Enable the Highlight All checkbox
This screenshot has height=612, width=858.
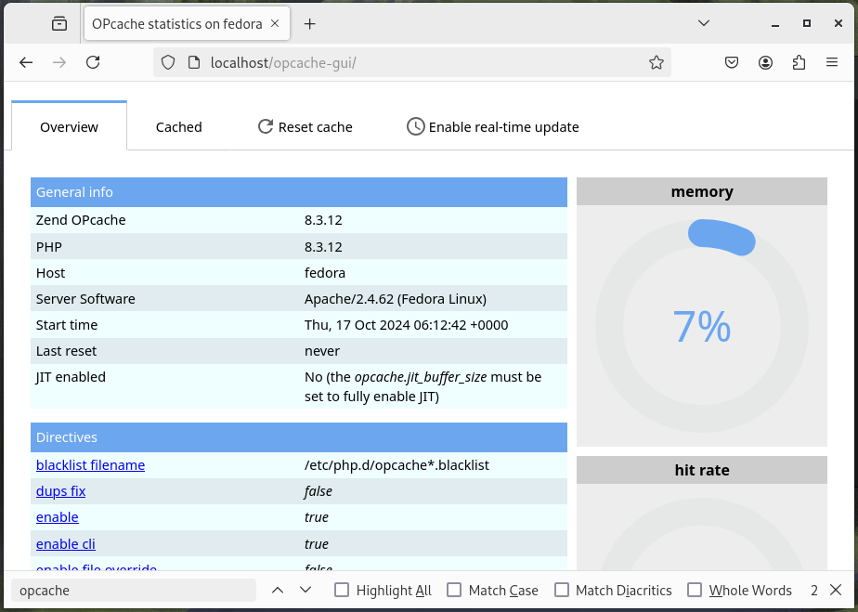[342, 591]
